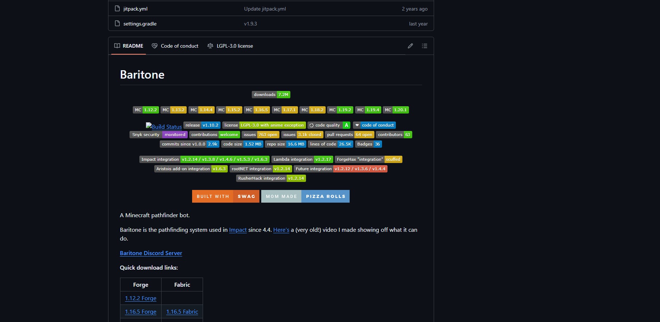Click the edit README pencil icon
Viewport: 660px width, 322px height.
(x=410, y=46)
